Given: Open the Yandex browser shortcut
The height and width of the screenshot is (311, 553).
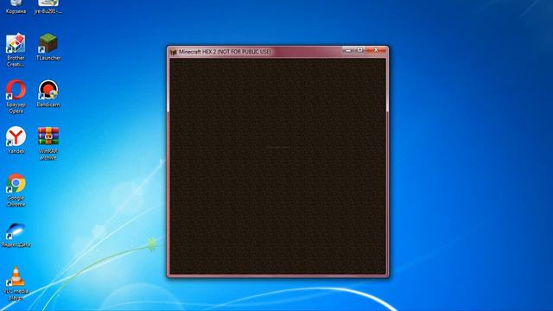Looking at the screenshot, I should pos(16,140).
